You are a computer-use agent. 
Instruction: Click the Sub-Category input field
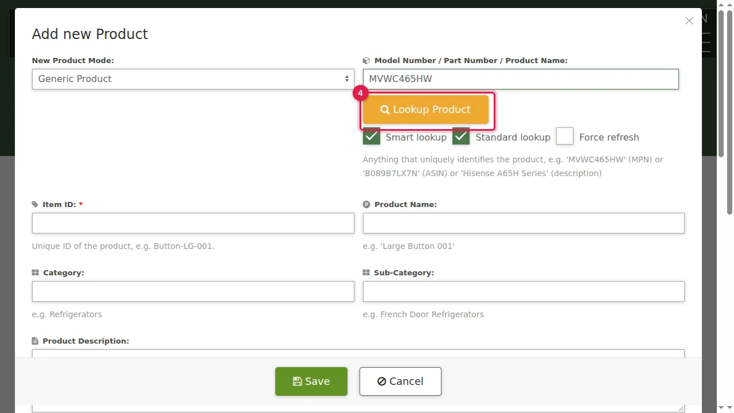click(524, 291)
